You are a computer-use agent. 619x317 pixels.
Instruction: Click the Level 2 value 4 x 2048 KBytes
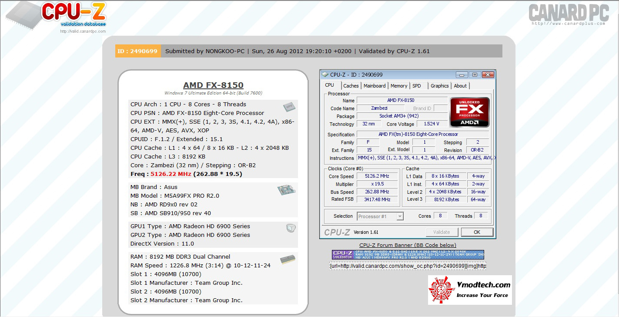[445, 192]
